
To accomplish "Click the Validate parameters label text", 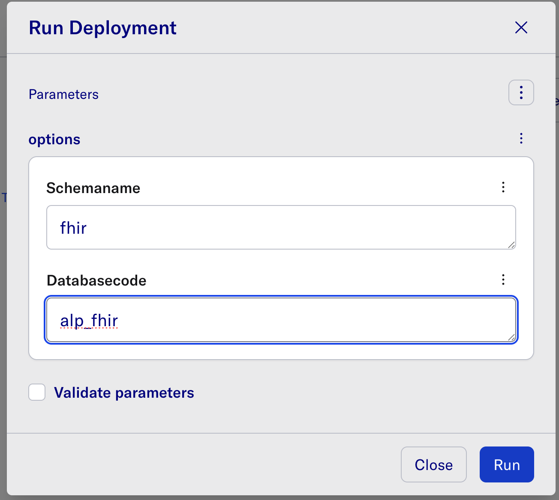I will (x=124, y=393).
